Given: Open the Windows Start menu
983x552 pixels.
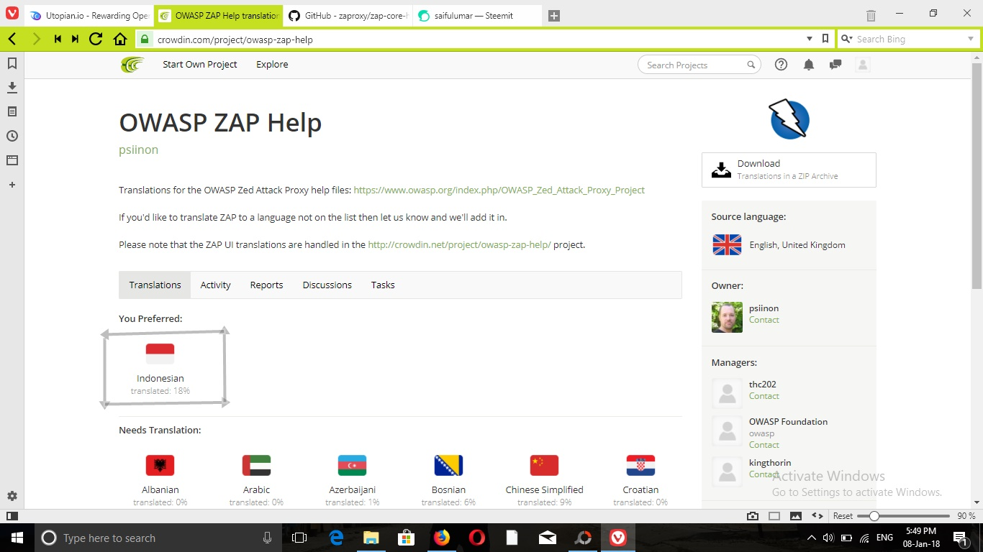Looking at the screenshot, I should (17, 538).
